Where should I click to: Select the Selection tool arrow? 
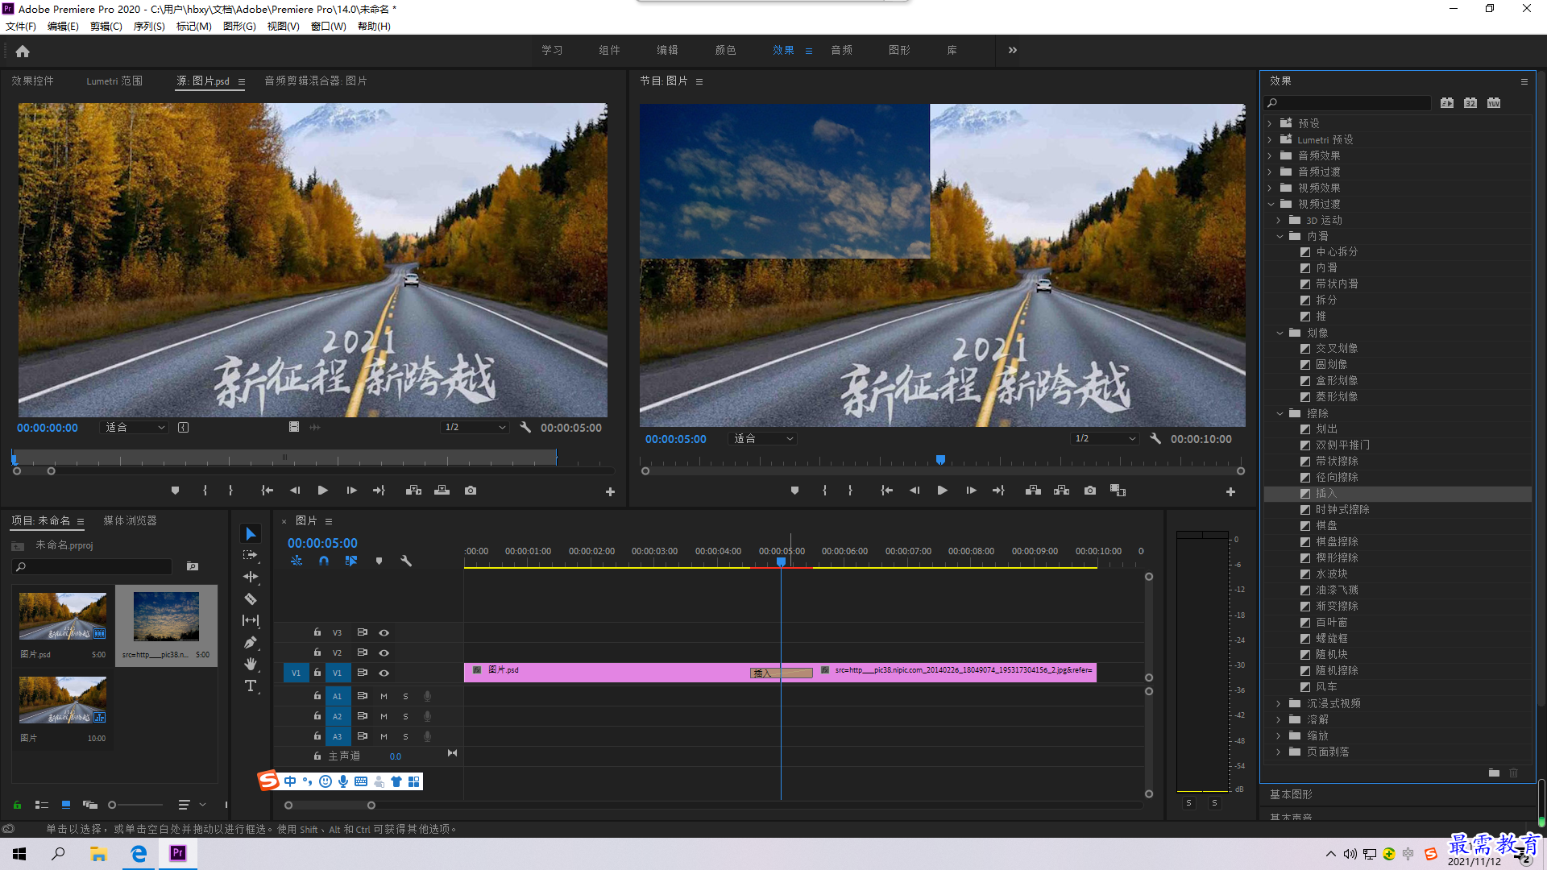pyautogui.click(x=251, y=534)
